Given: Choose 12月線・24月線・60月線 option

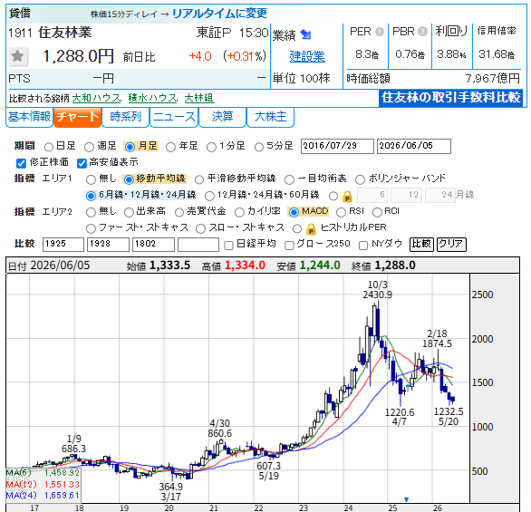Looking at the screenshot, I should [x=209, y=196].
